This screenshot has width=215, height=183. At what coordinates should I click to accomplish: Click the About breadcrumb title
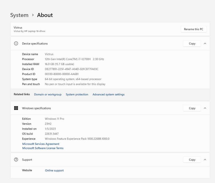pos(45,15)
